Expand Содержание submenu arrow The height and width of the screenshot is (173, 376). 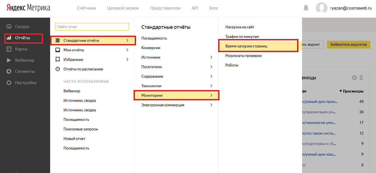tap(211, 76)
